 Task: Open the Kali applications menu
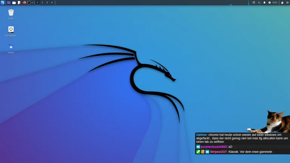tap(3, 3)
